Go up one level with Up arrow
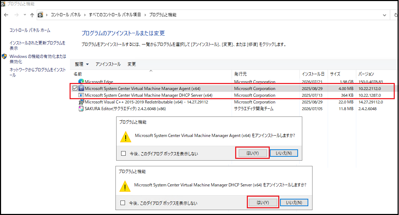Screen dimensions: 399x215 32,15
